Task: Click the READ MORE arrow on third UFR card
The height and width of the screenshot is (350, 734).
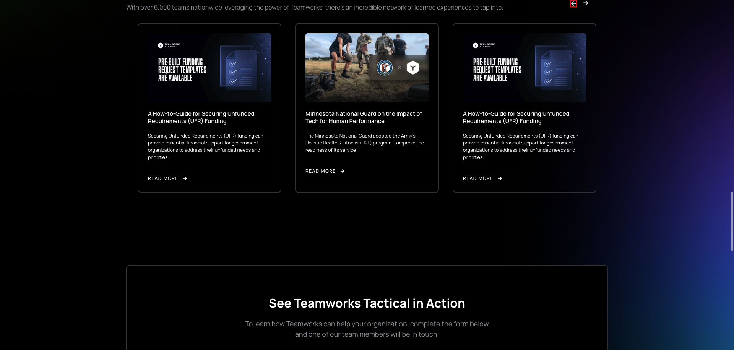Action: (x=500, y=178)
